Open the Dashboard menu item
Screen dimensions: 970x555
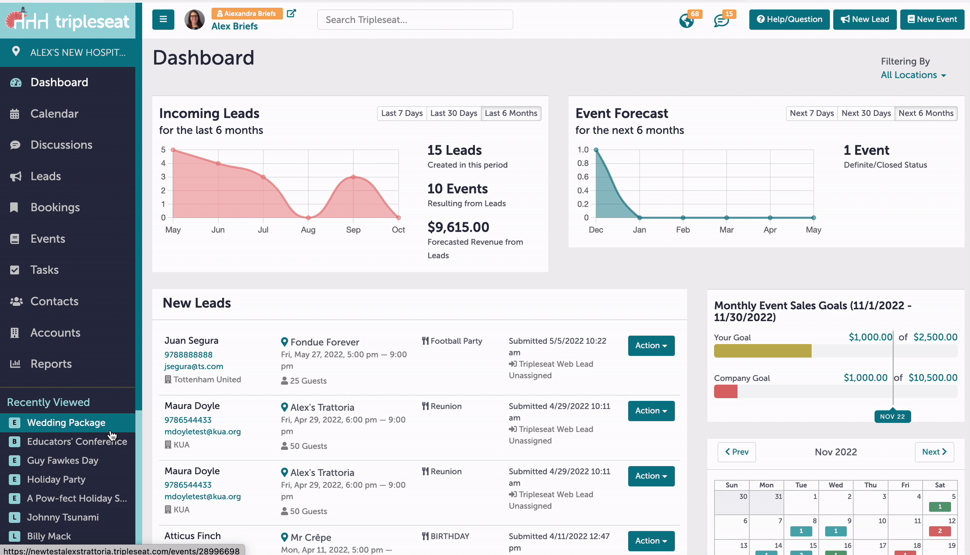tap(67, 82)
